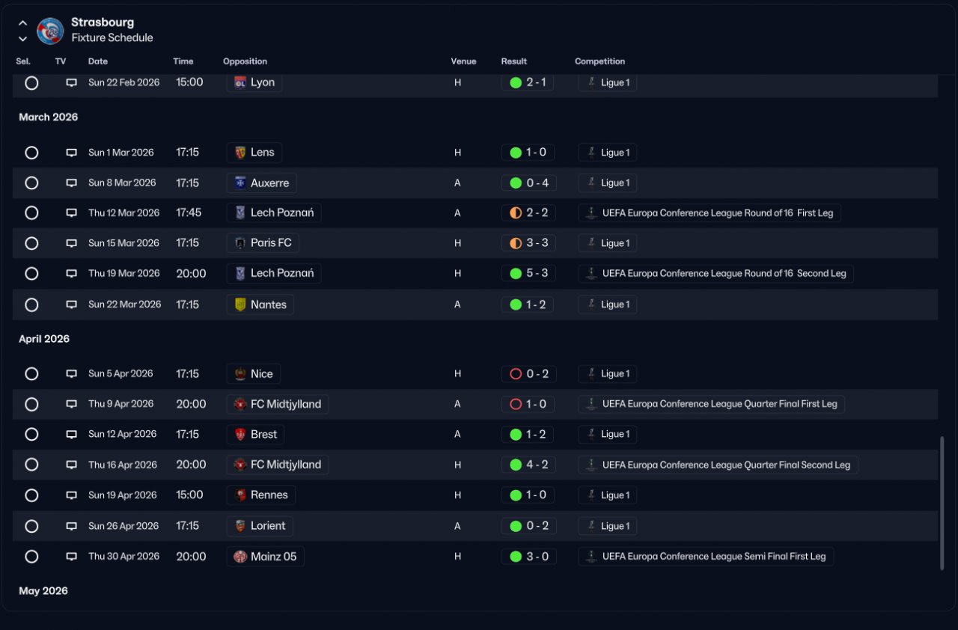Click the Nice club badge icon

(x=240, y=374)
